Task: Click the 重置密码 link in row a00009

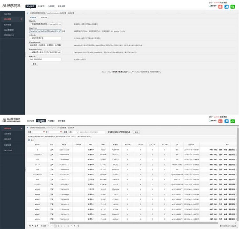Action: point(232,189)
